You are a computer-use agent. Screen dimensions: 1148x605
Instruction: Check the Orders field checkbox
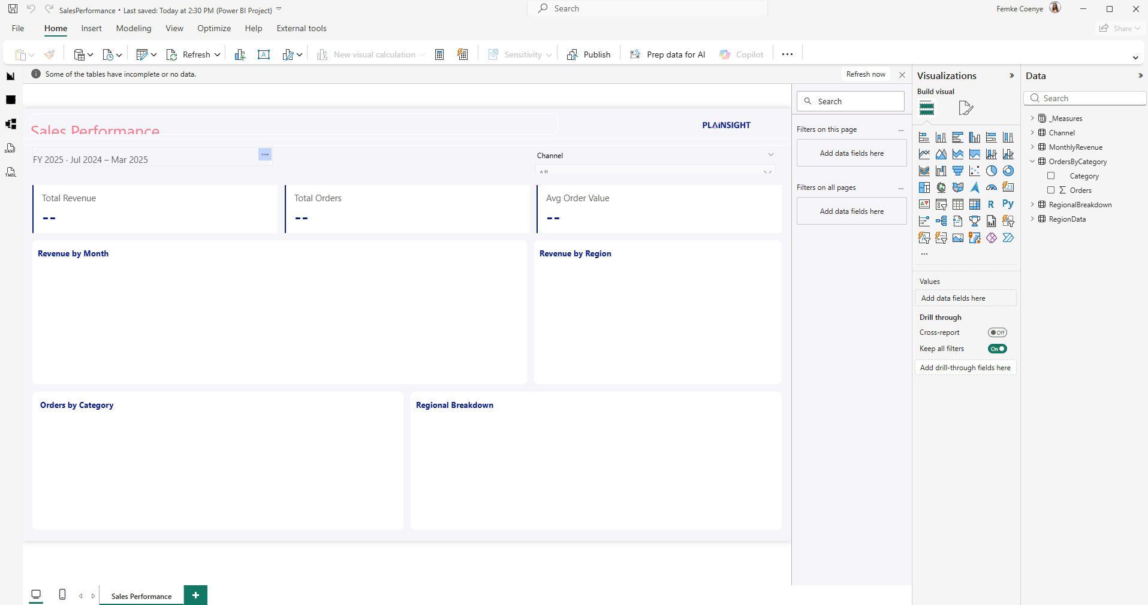1051,190
